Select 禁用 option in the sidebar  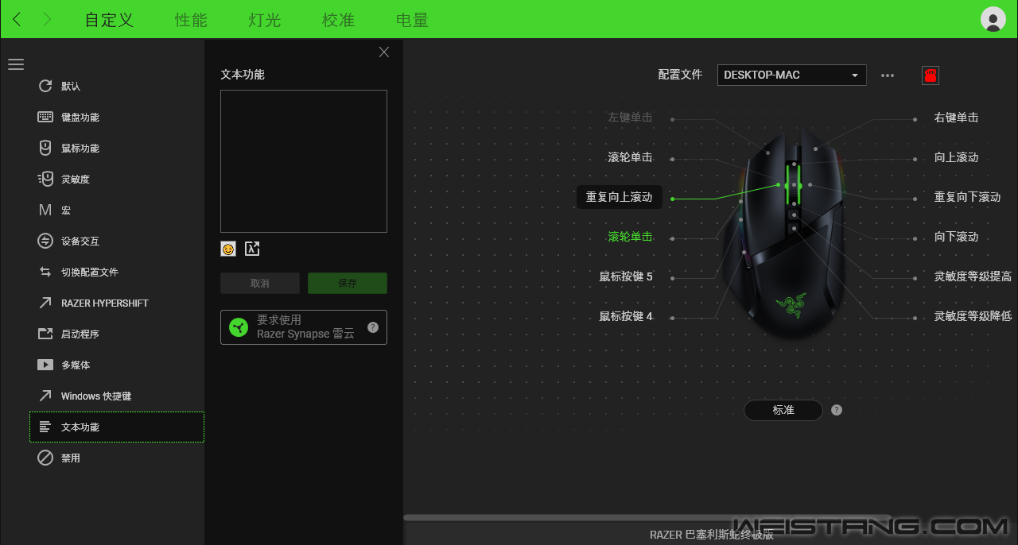(x=70, y=458)
